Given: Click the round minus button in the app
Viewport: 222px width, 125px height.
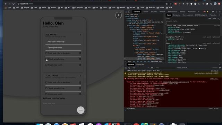Looking at the screenshot, I should tap(81, 110).
